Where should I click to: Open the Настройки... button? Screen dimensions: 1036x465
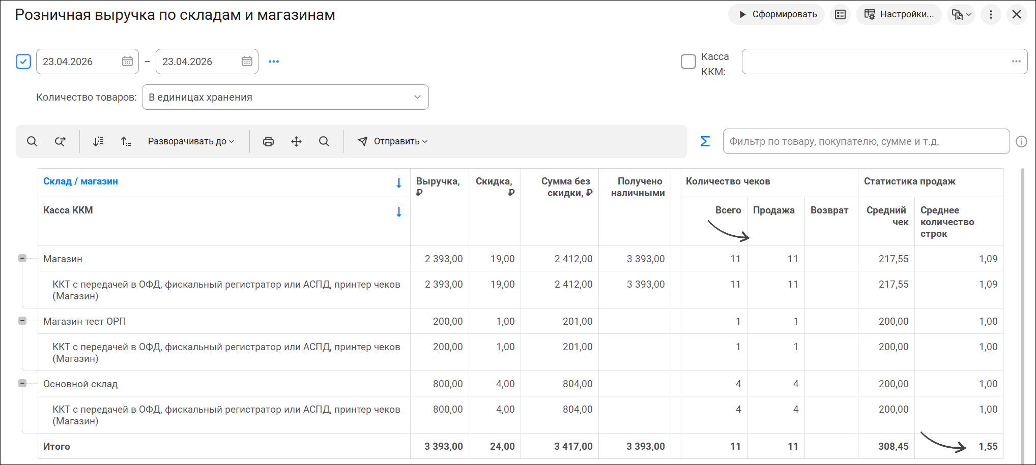coord(899,15)
